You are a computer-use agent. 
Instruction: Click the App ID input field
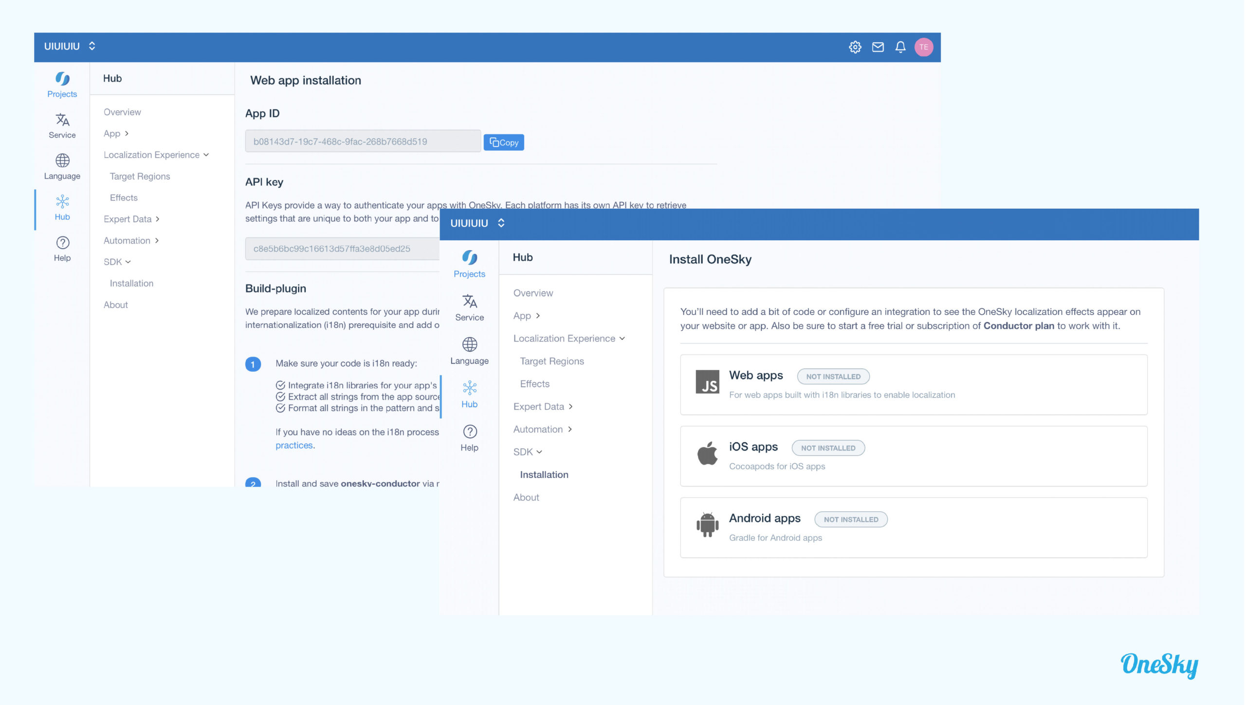pos(361,141)
